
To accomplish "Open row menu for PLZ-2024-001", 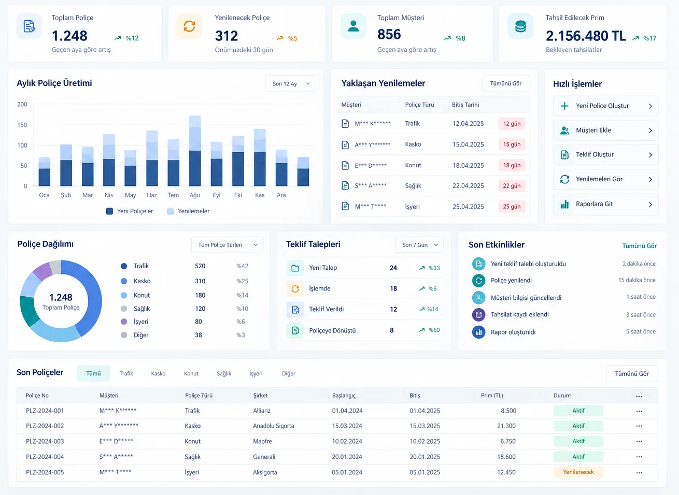I will (x=639, y=411).
